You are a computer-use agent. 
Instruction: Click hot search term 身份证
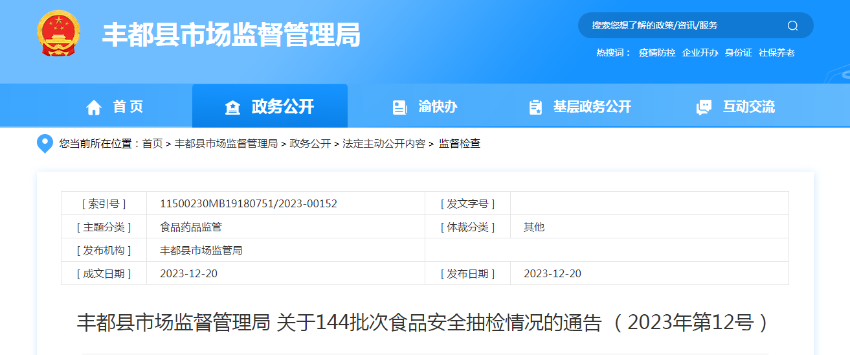pos(739,52)
